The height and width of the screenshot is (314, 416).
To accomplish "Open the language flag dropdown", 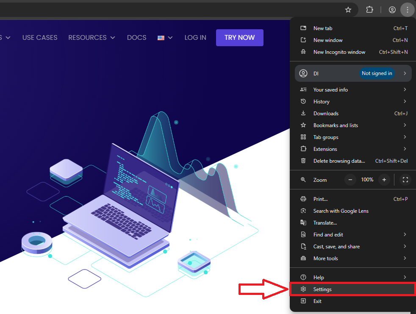I will point(165,38).
